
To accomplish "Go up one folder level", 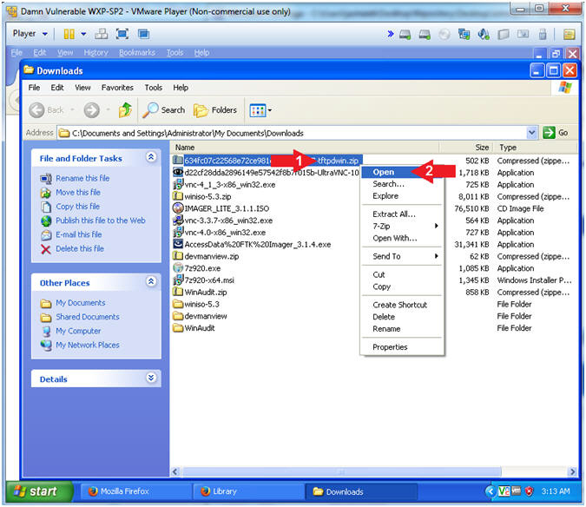I will tap(125, 110).
